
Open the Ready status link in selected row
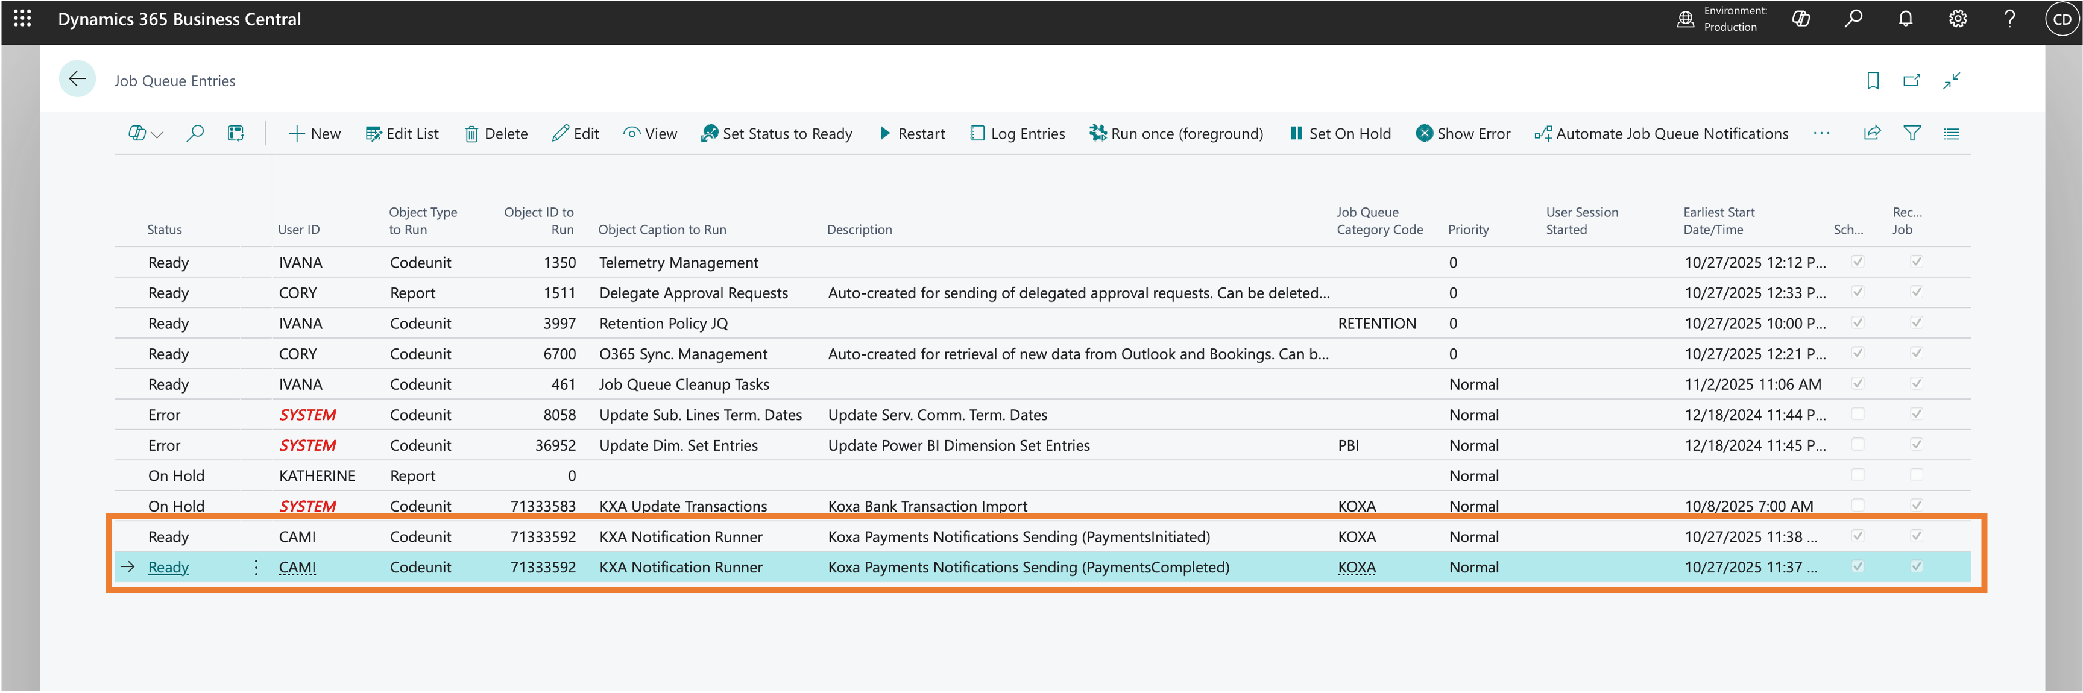(x=168, y=568)
